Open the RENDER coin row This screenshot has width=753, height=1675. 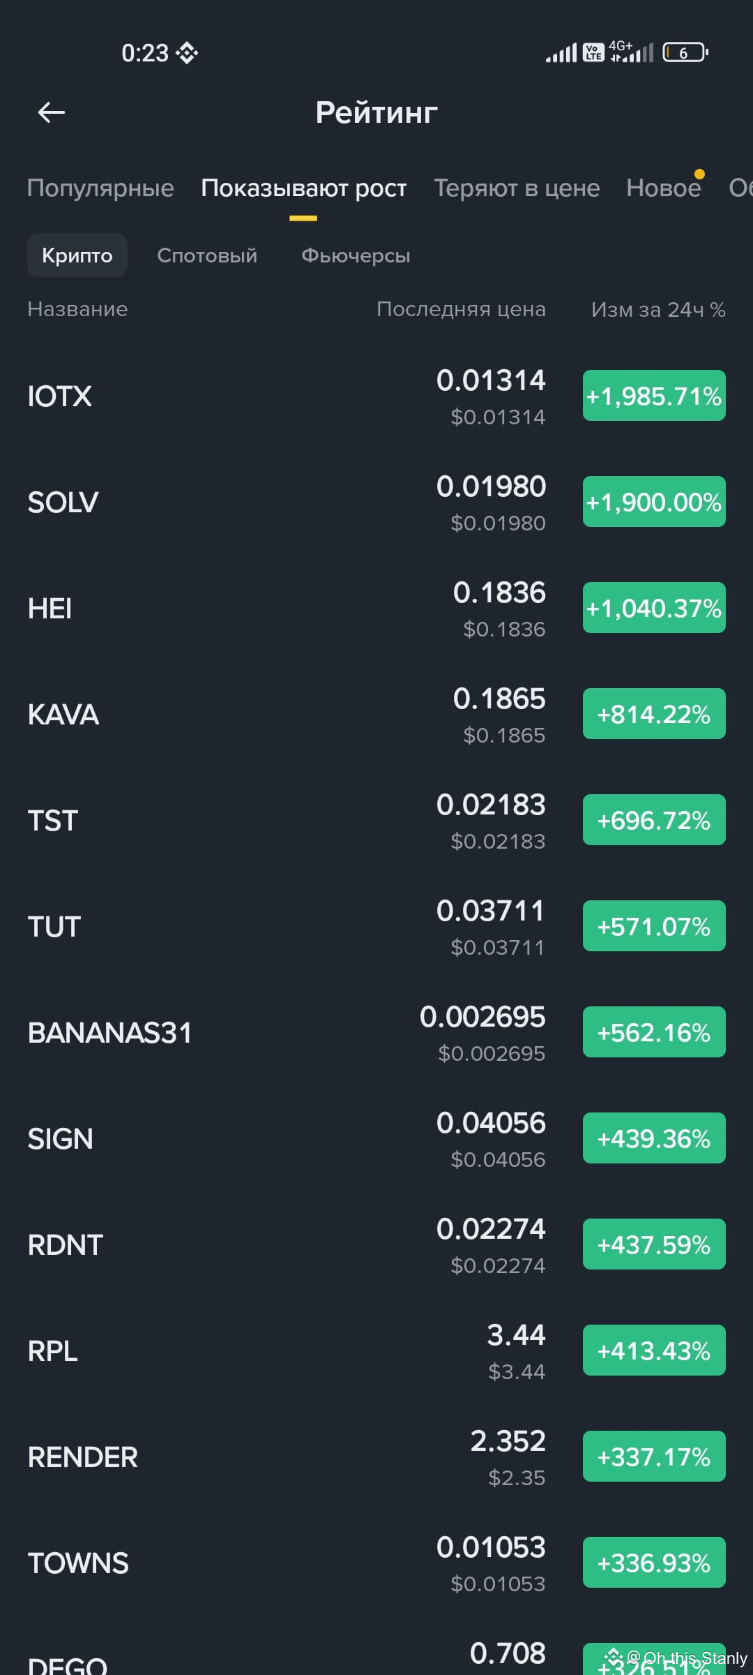coord(376,1457)
